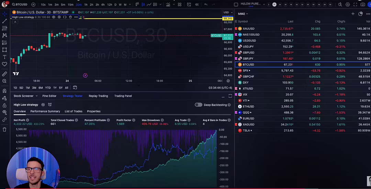Open advanced view pie-chart icon in watchlist
Screen dimensions: 371x189
pyautogui.click(x=360, y=14)
